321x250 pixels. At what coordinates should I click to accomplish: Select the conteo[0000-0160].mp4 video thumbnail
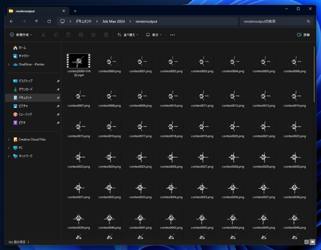coord(79,60)
